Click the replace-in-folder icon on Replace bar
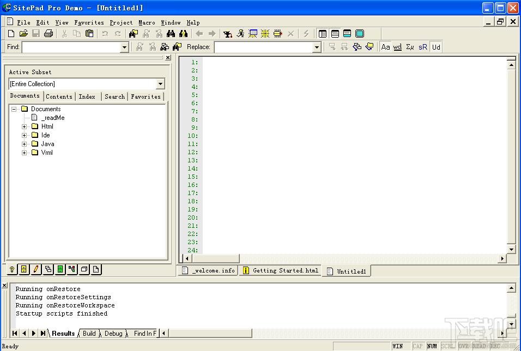This screenshot has height=351, width=521. coord(369,47)
